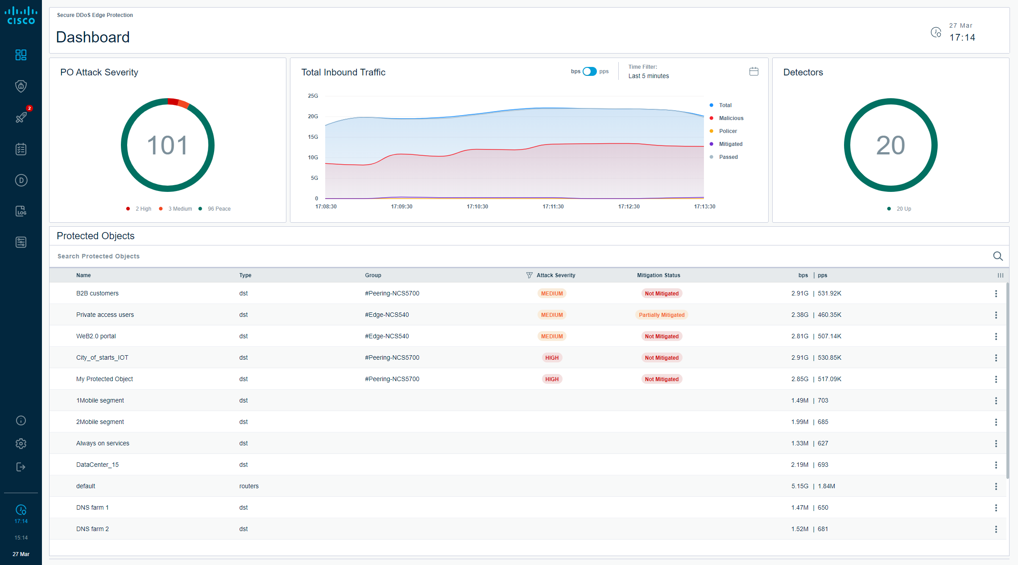
Task: Sort by the Type column header
Action: pyautogui.click(x=245, y=275)
